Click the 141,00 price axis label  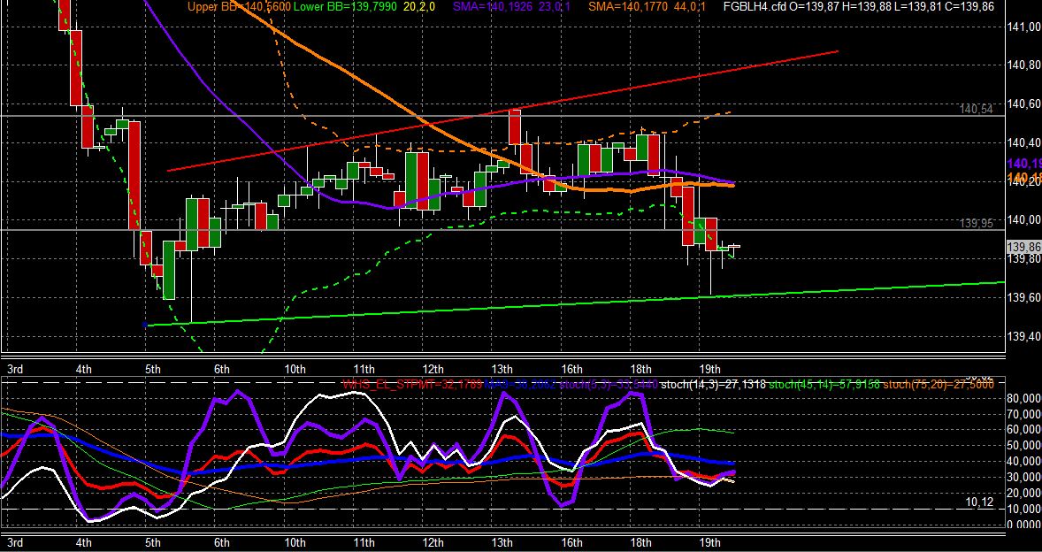(x=1024, y=27)
